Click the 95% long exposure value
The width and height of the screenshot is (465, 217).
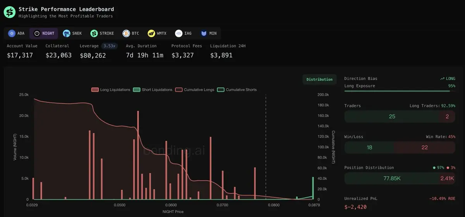click(452, 86)
